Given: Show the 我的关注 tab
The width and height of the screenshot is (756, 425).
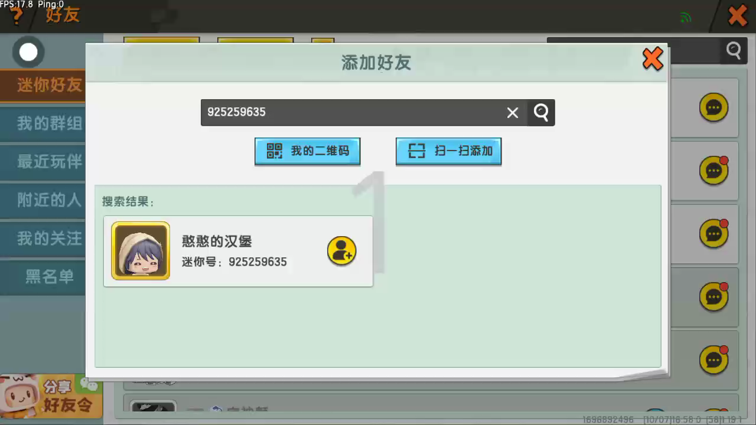Looking at the screenshot, I should [x=44, y=238].
